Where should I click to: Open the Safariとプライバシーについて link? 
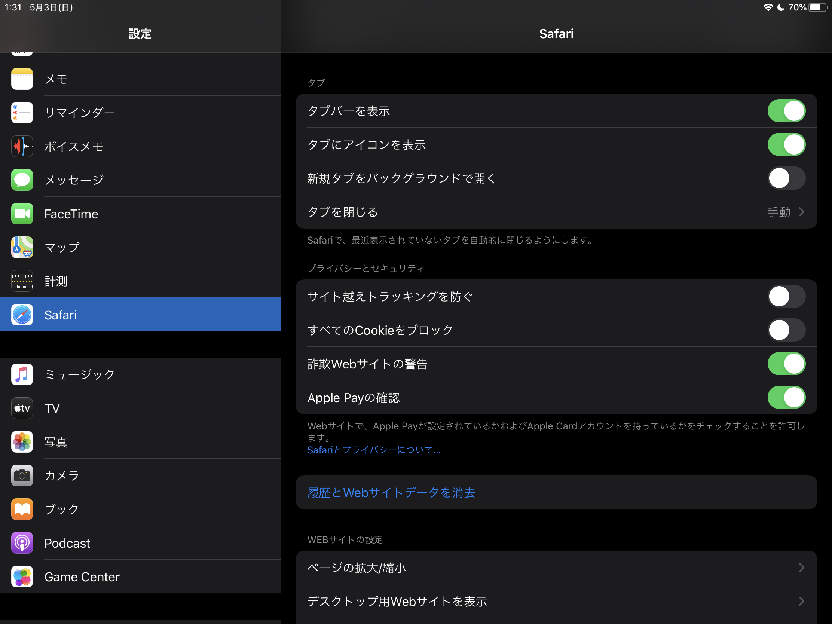point(373,450)
